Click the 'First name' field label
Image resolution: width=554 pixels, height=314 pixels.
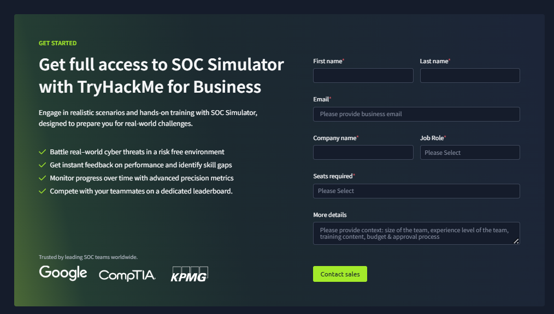[x=328, y=61]
